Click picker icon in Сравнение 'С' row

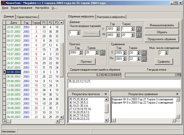144,53
